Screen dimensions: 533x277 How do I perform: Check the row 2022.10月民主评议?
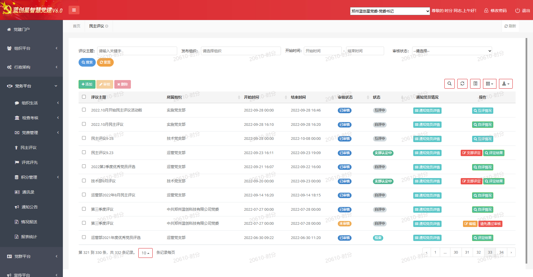tap(84, 124)
